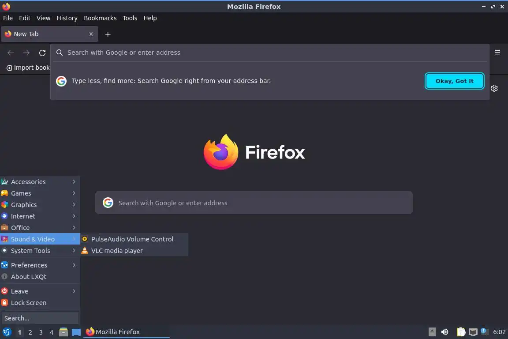This screenshot has height=339, width=508.
Task: Click Import bookmarks in toolbar
Action: (27, 68)
